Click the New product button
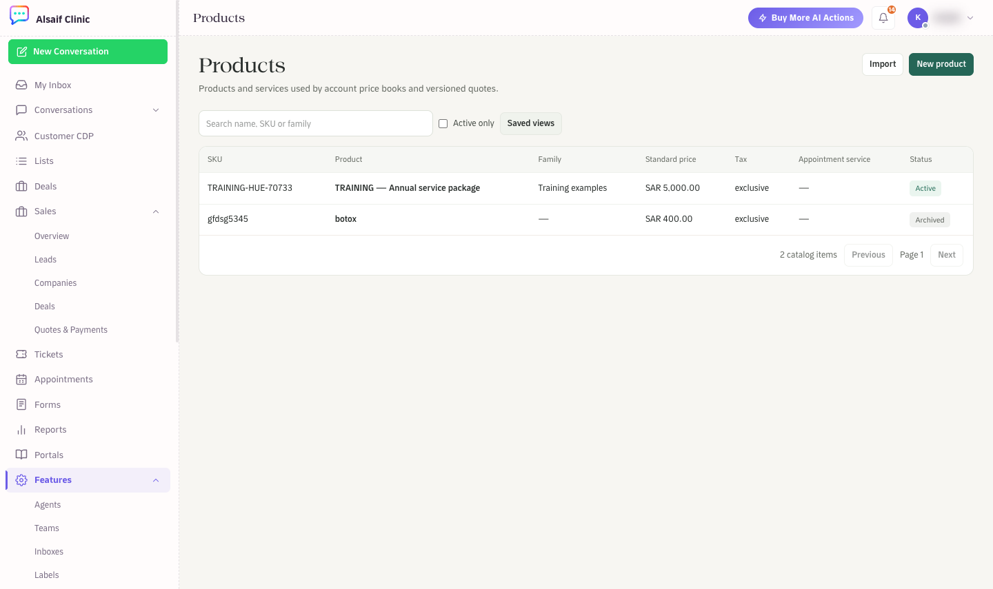 click(x=941, y=64)
